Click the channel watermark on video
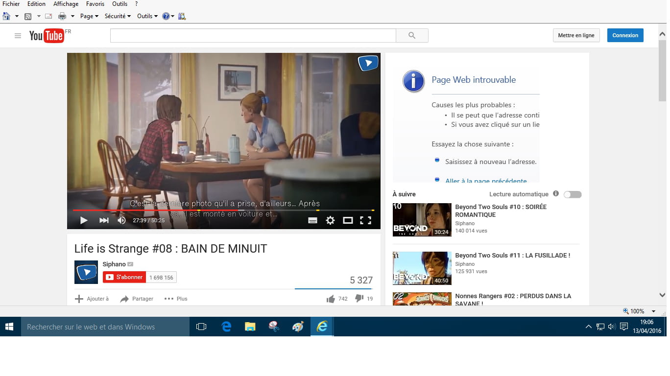The width and height of the screenshot is (670, 376). [x=368, y=63]
